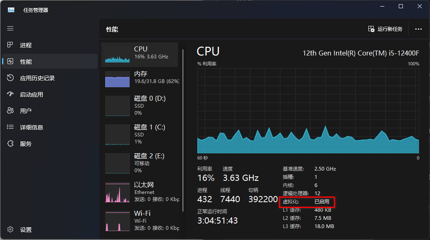
Task: Click the Task Manager app icon in title bar
Action: pyautogui.click(x=11, y=10)
